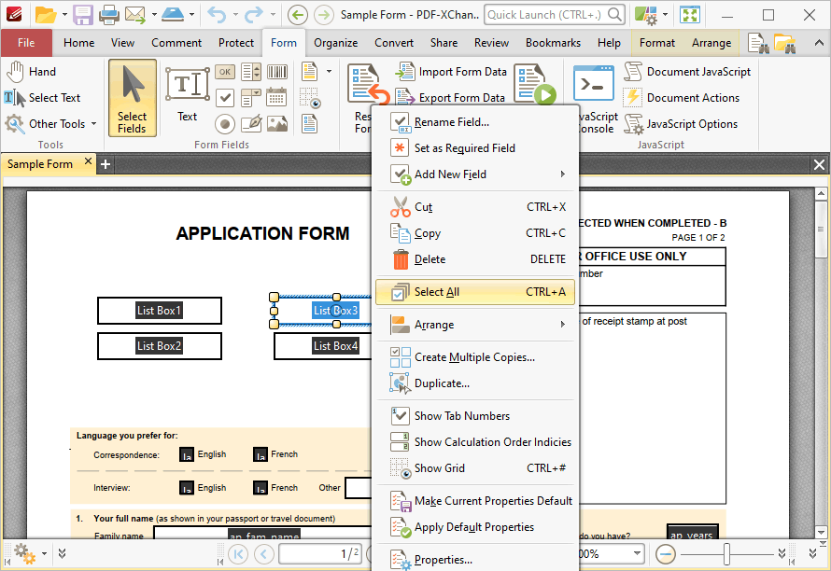
Task: Collapse the ribbon with chevron
Action: pos(819,43)
